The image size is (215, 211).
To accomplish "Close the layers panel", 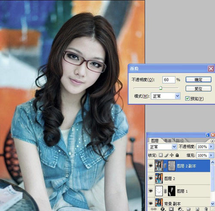I will pyautogui.click(x=213, y=135).
